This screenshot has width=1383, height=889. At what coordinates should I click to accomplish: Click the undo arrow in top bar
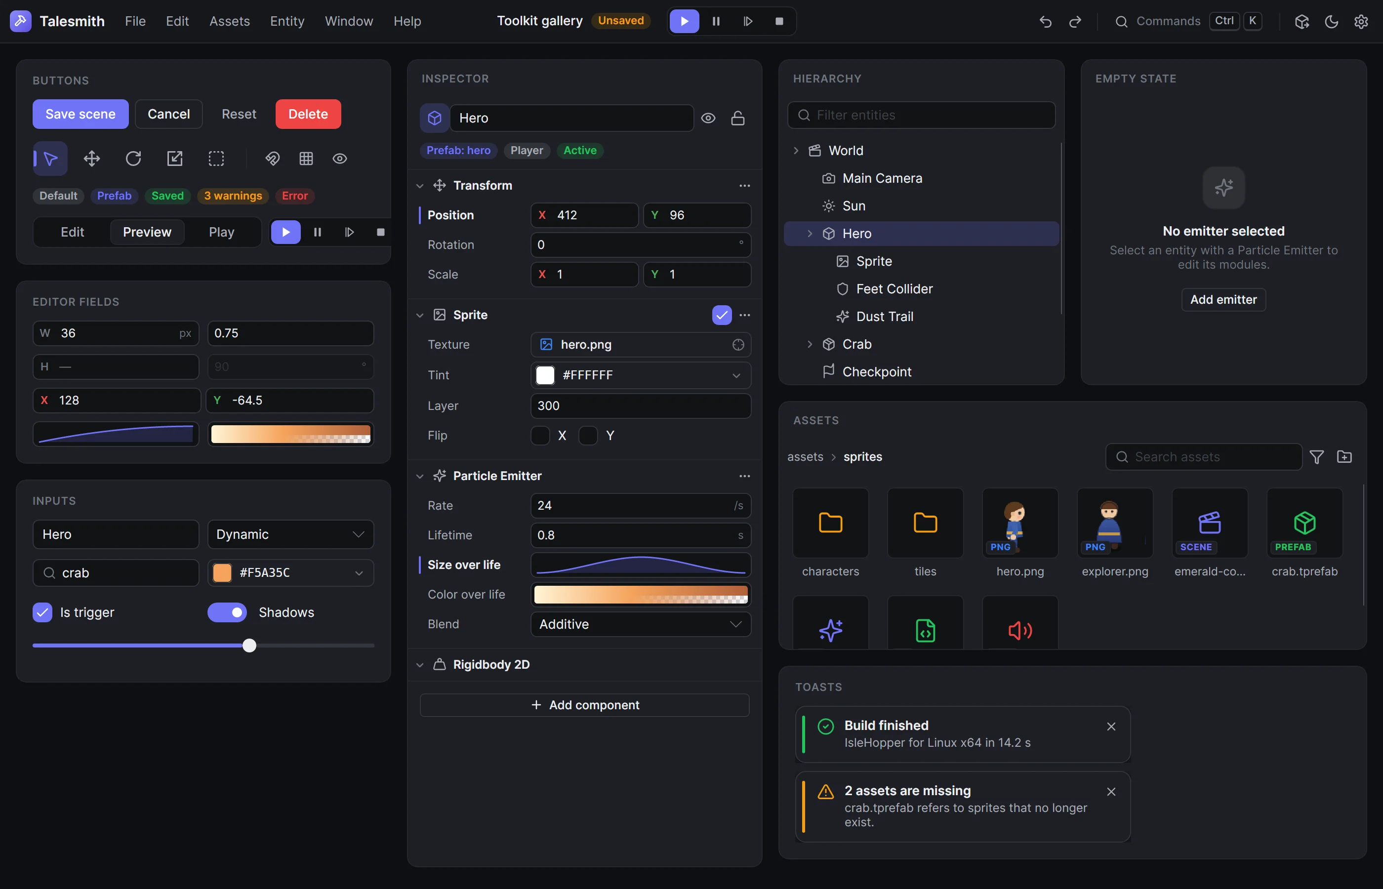1045,21
